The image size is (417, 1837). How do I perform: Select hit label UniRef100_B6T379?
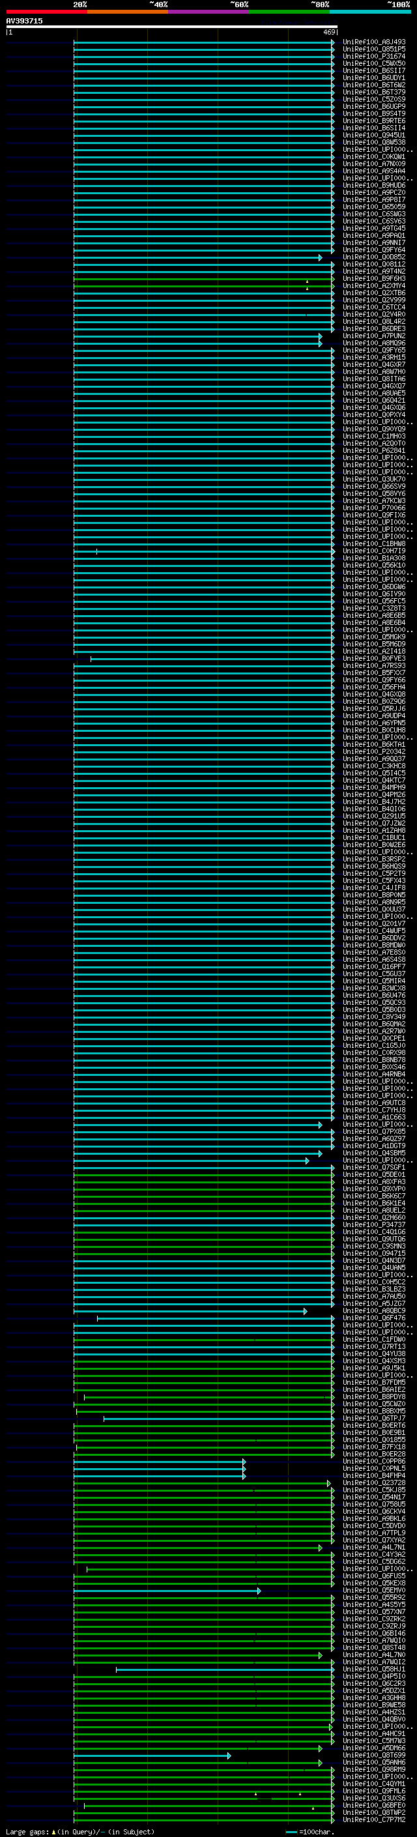point(374,92)
